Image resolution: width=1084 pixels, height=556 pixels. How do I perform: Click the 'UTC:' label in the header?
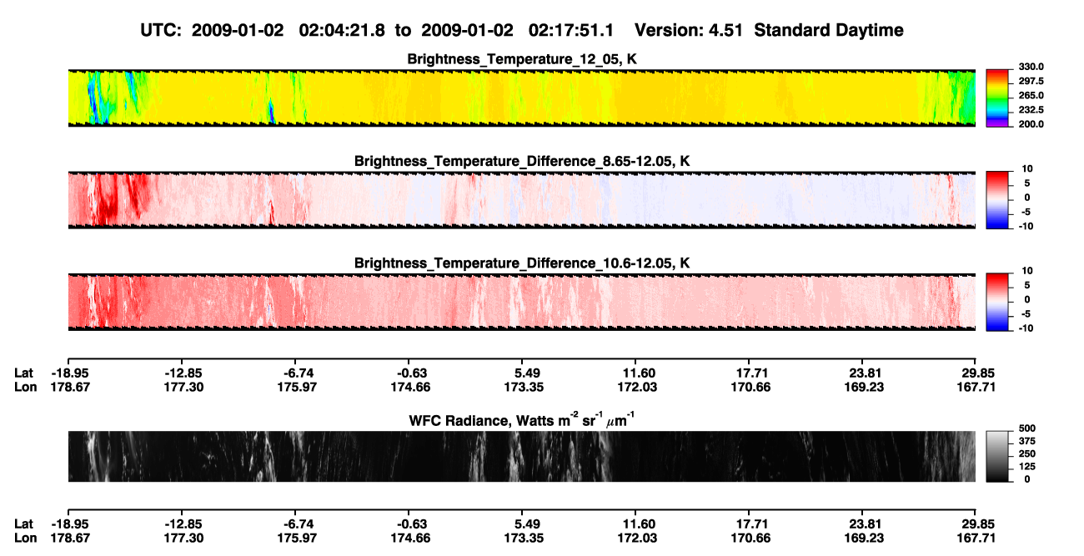point(162,30)
